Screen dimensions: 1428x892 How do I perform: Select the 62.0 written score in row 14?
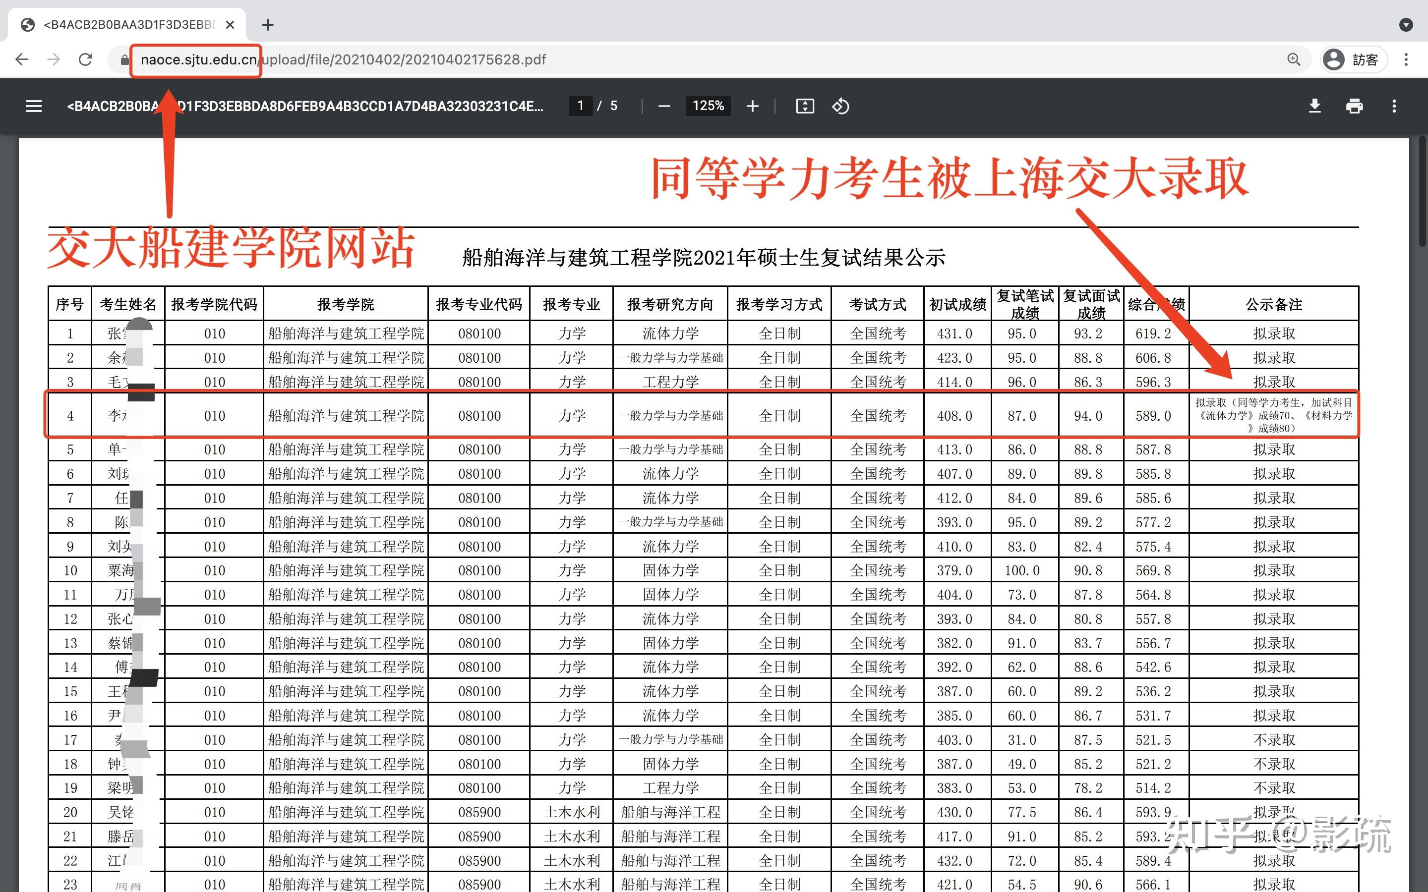pyautogui.click(x=1022, y=667)
